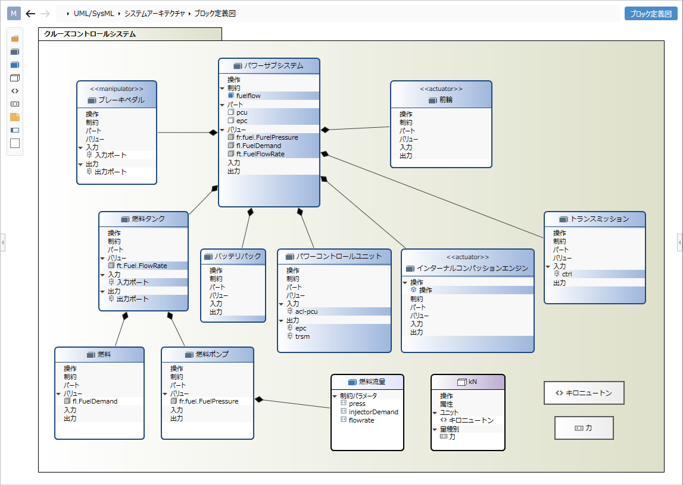The height and width of the screenshot is (485, 683).
Task: Select the boxed brackets quantity kind tool
Action: (15, 104)
